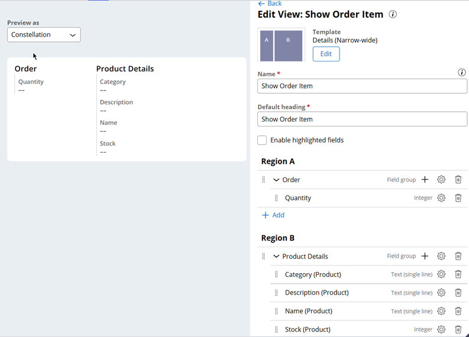Delete the Stock (Product) field
This screenshot has width=469, height=337.
458,329
